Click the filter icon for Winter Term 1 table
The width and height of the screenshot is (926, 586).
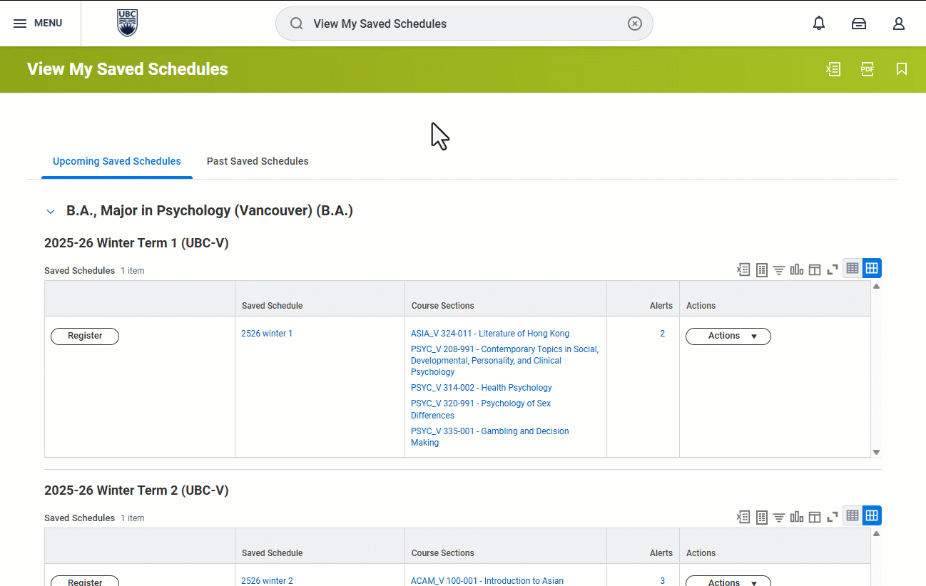779,269
